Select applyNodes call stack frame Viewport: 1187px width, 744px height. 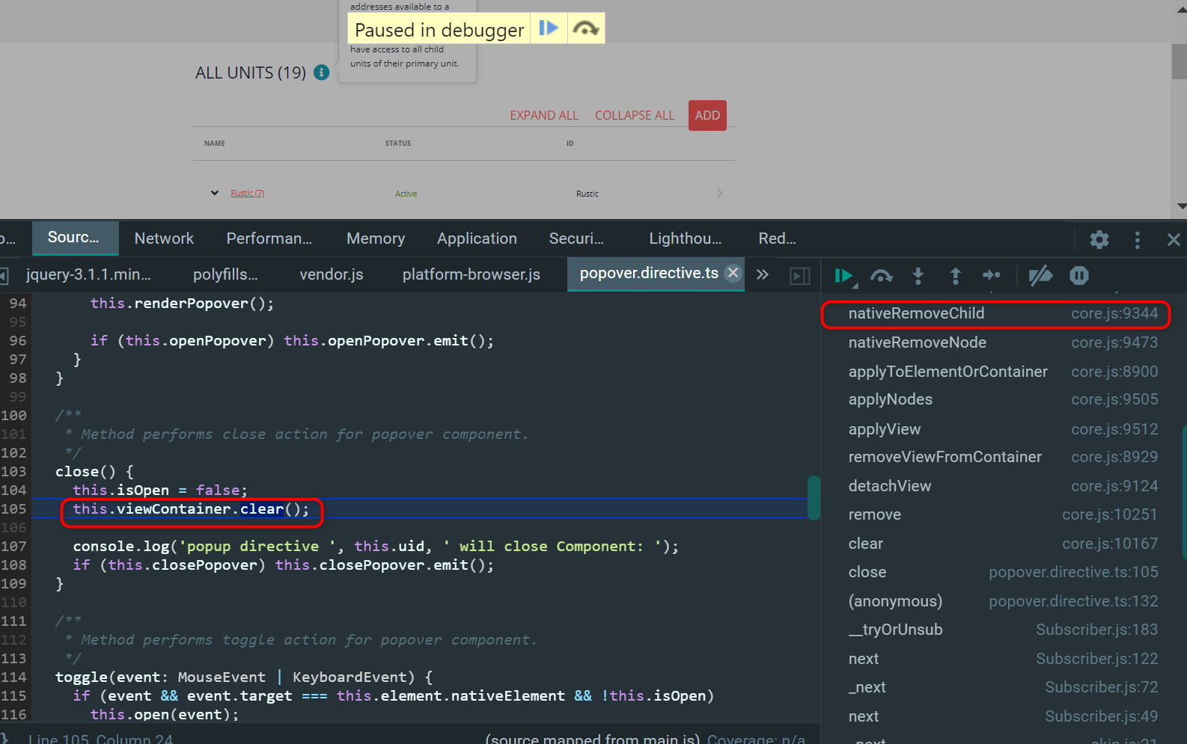1002,399
